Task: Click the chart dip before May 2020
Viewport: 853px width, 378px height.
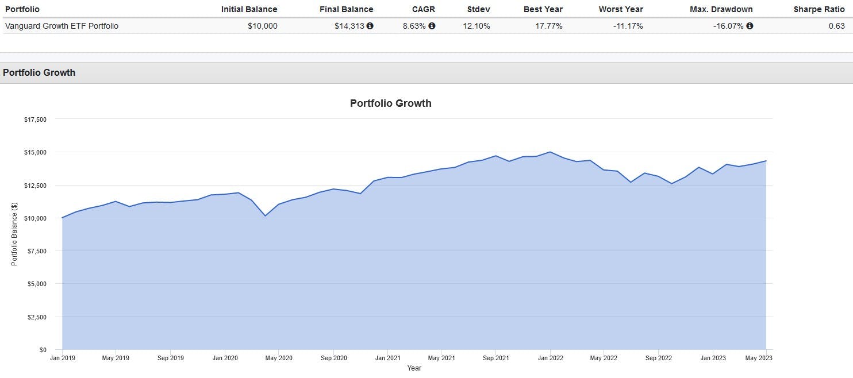Action: click(x=265, y=215)
